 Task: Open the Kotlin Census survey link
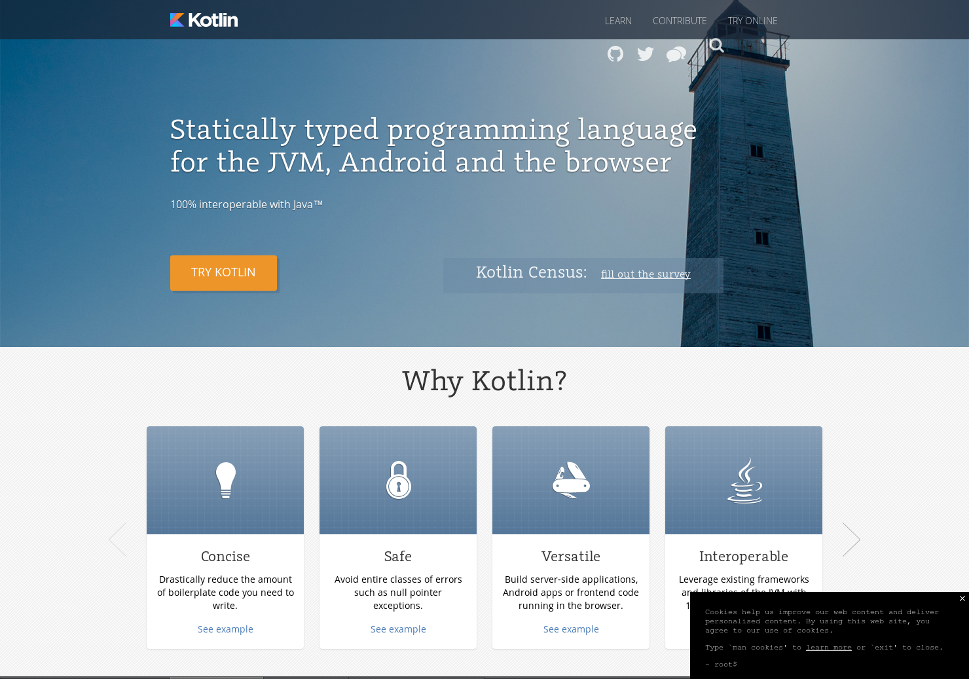(646, 274)
